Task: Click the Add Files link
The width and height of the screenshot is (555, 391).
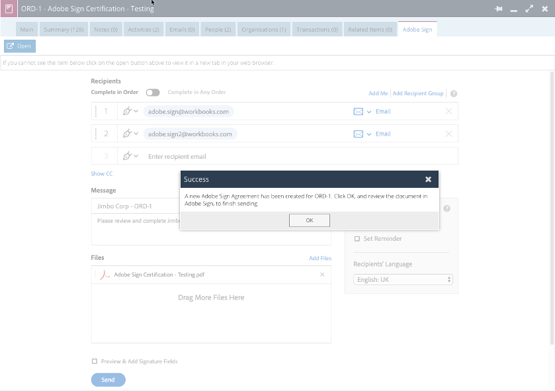Action: coord(320,258)
